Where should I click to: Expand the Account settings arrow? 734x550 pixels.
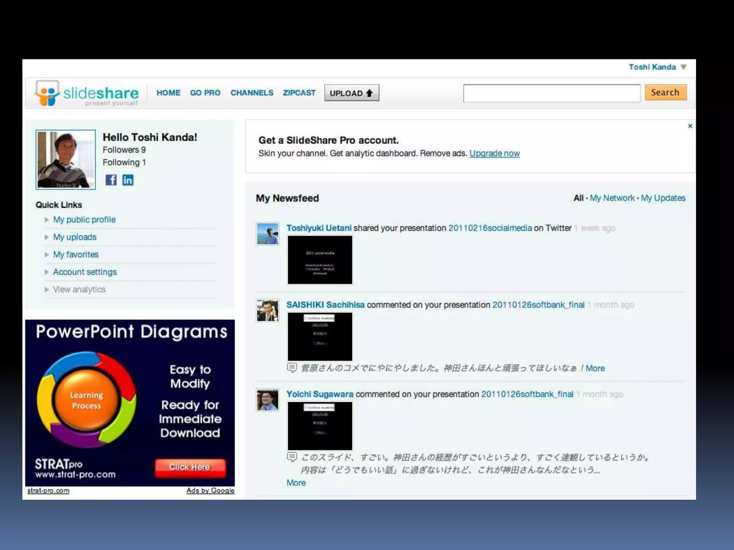47,272
